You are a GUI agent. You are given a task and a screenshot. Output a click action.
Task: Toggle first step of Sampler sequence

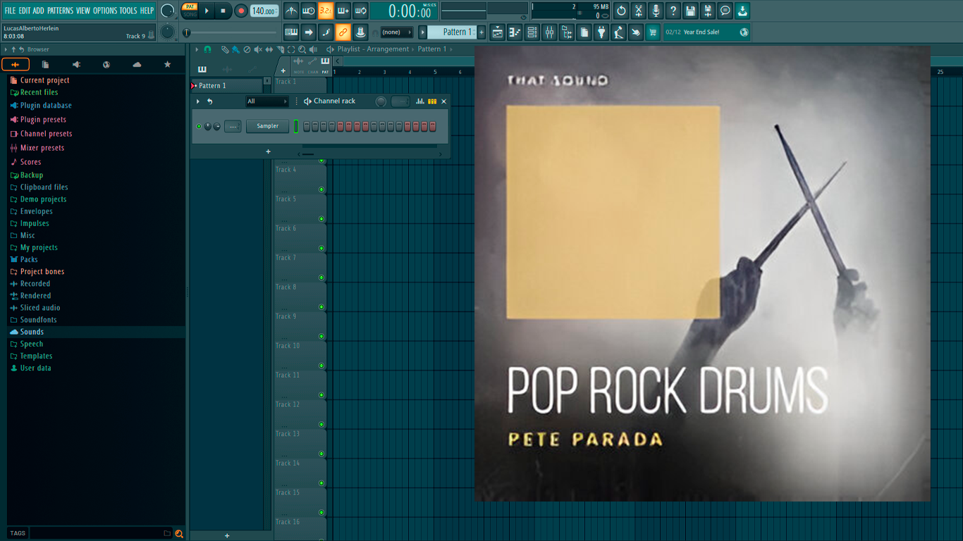coord(307,126)
